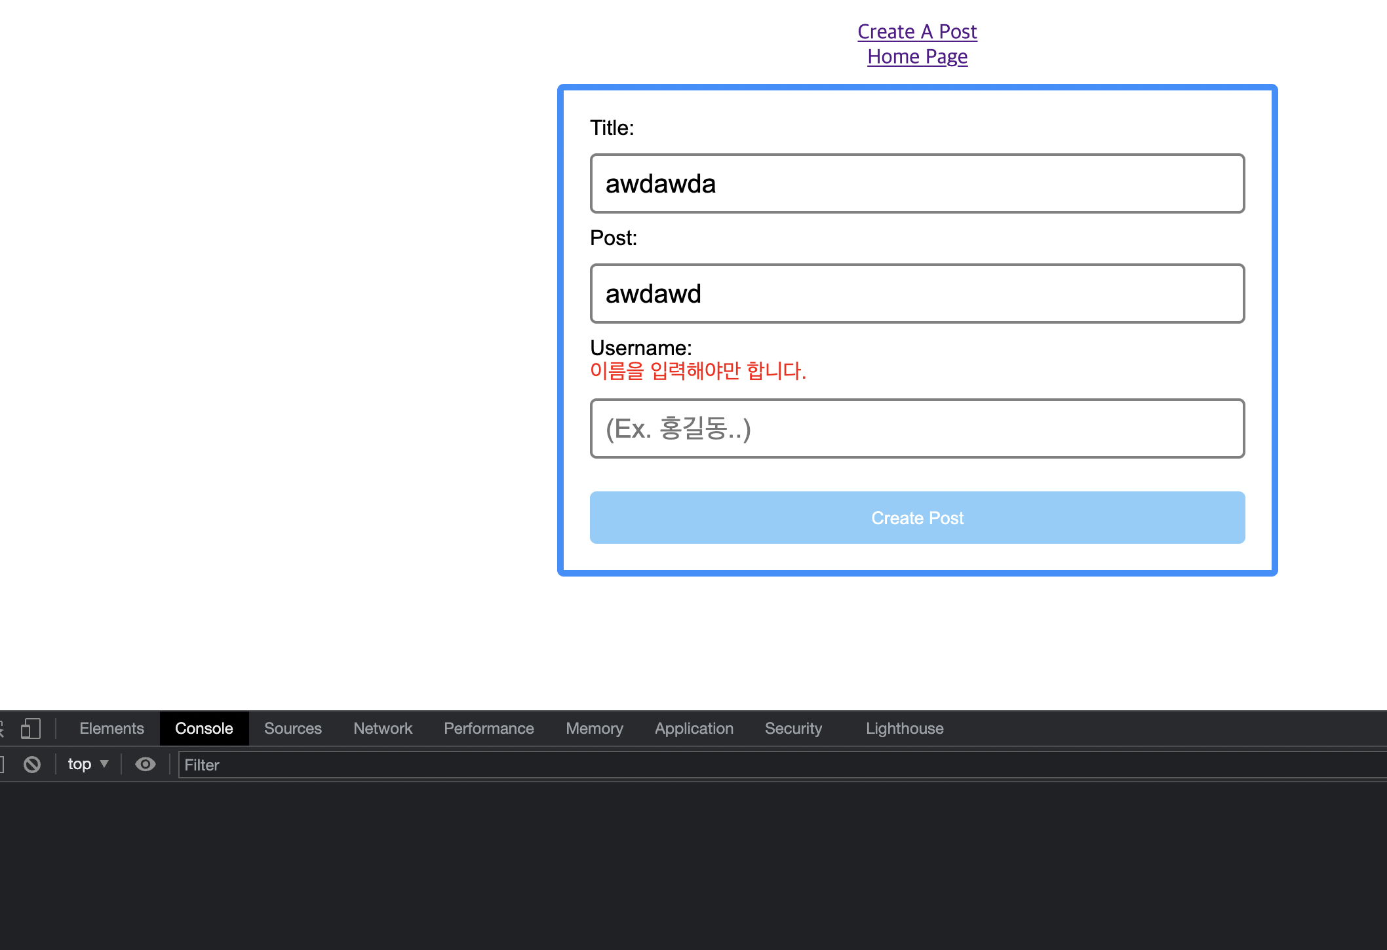Switch to the Security tab
1387x950 pixels.
point(793,729)
